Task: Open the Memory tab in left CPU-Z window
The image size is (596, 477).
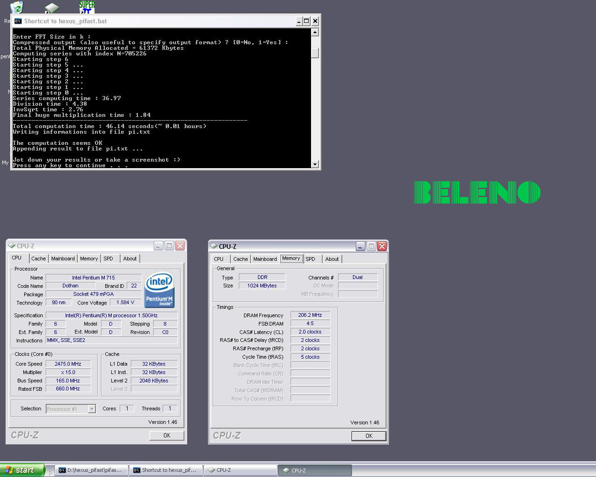Action: click(x=89, y=259)
